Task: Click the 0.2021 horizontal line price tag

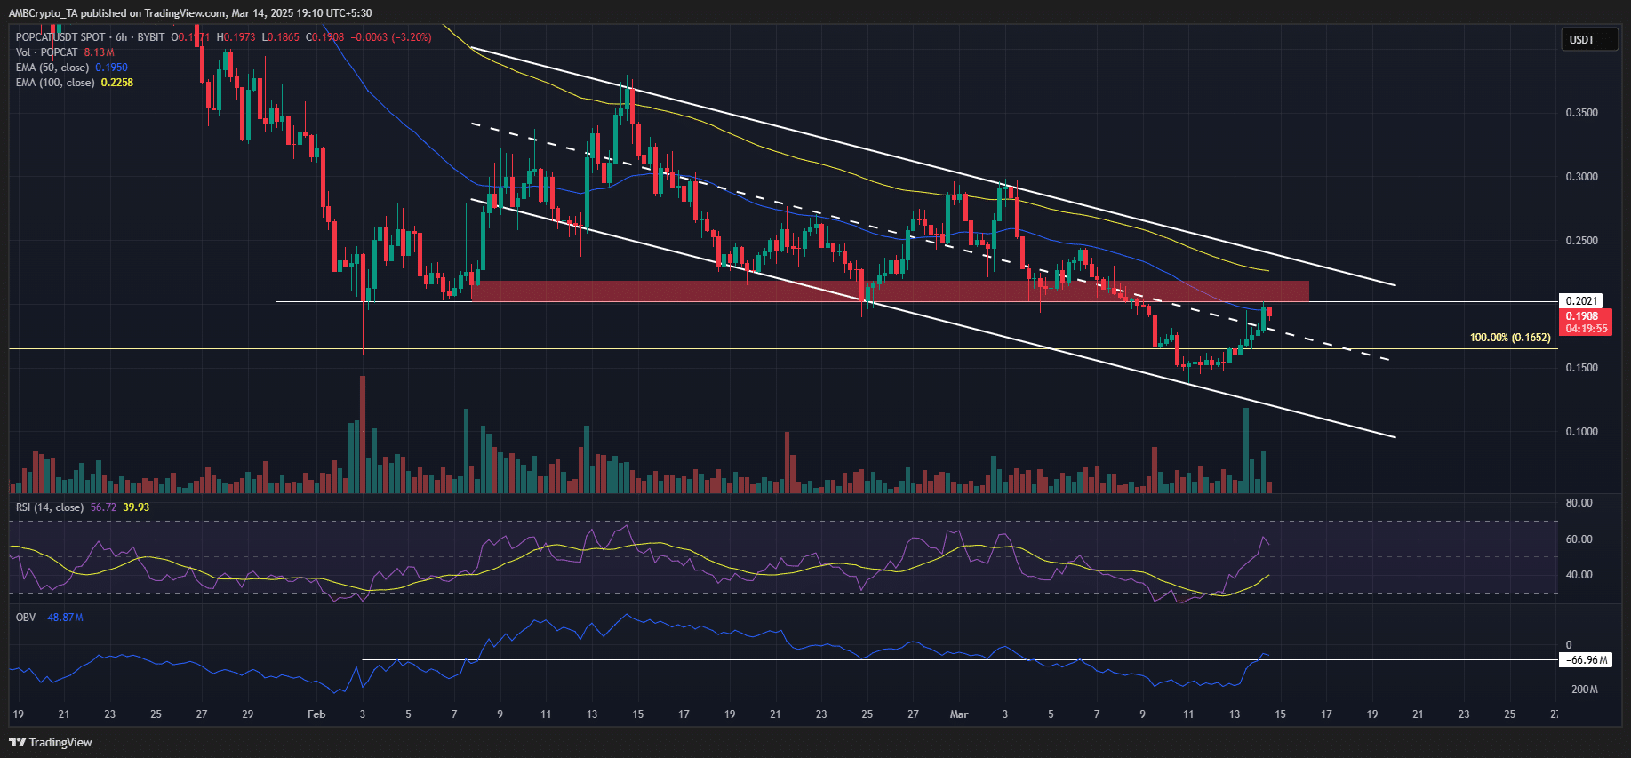Action: pyautogui.click(x=1582, y=301)
